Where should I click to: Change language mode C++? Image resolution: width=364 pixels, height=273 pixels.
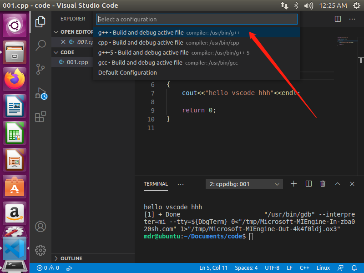point(304,268)
